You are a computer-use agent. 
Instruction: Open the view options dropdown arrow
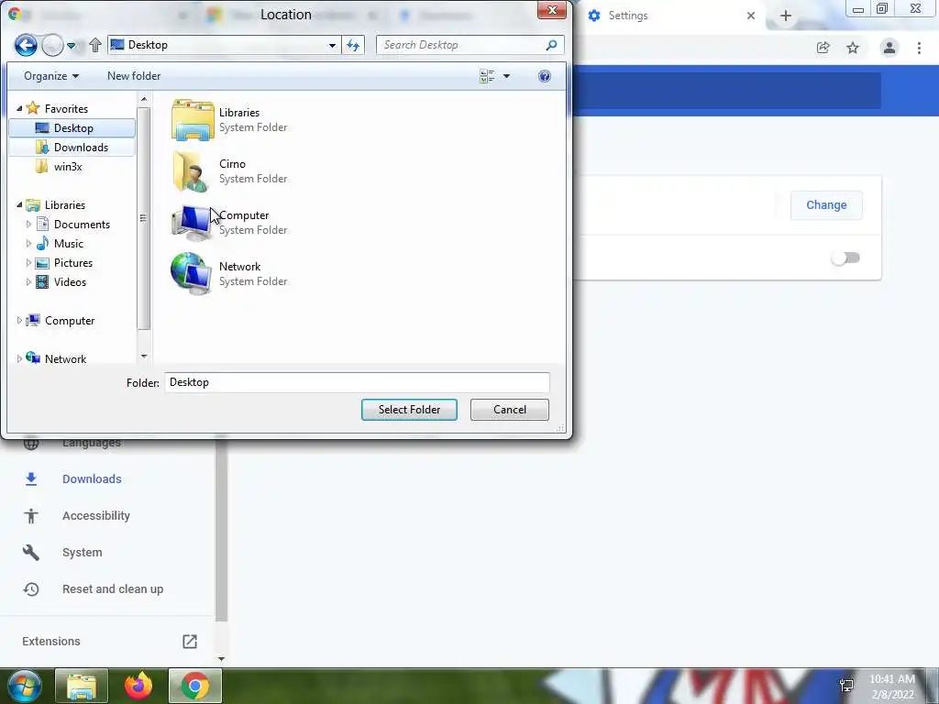[x=506, y=76]
